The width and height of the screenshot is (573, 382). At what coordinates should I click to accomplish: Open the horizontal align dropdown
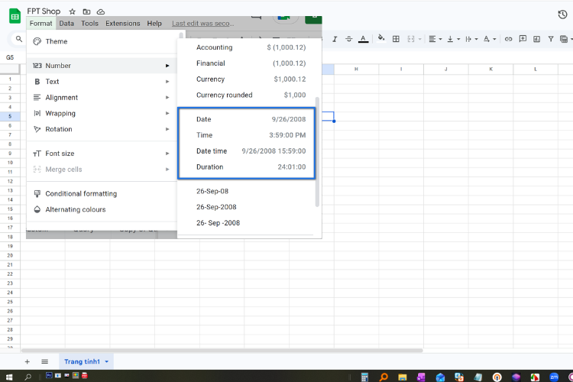pyautogui.click(x=435, y=39)
